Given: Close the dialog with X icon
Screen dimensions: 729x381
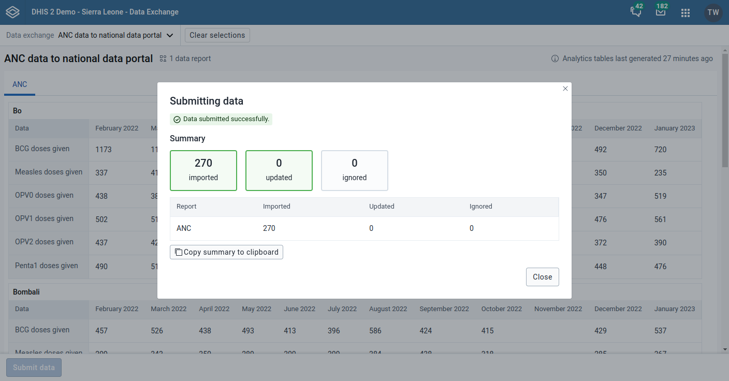Looking at the screenshot, I should [x=565, y=89].
